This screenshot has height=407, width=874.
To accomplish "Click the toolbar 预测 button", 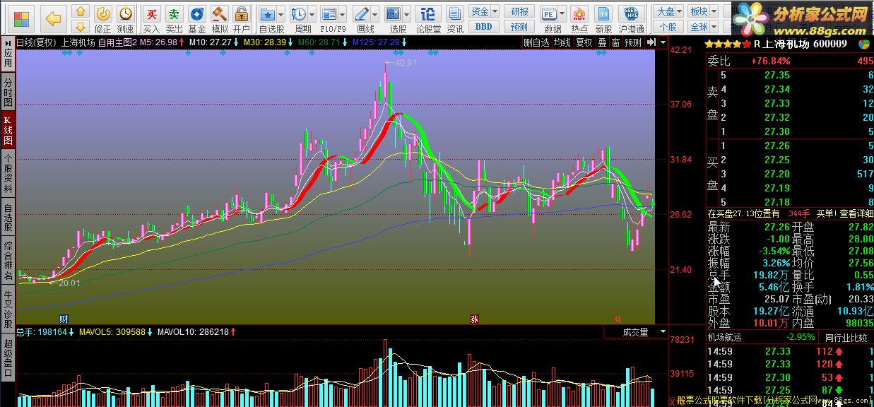I will click(519, 27).
